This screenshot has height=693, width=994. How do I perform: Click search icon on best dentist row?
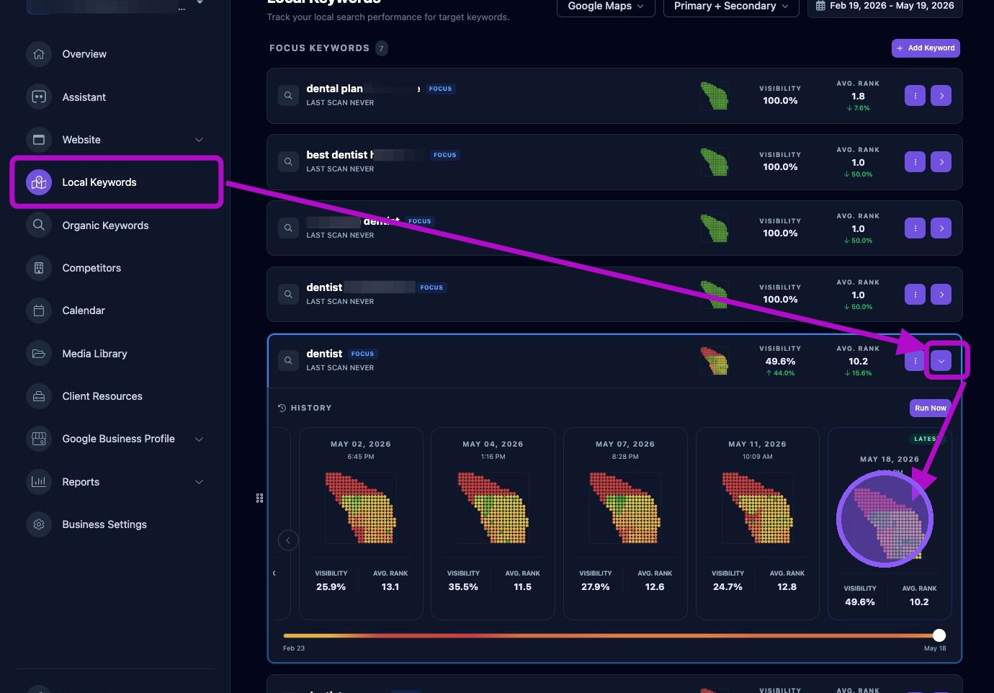tap(288, 162)
